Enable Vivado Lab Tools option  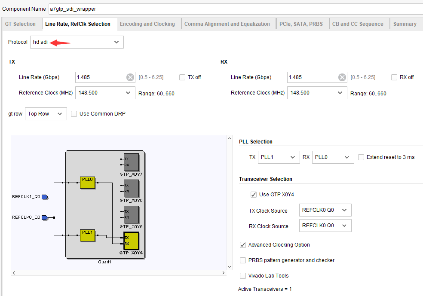click(243, 276)
